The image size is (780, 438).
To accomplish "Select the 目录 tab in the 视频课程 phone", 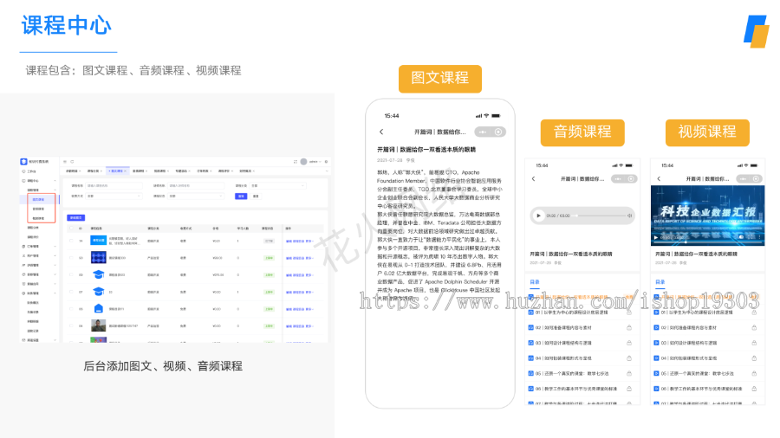I will (660, 282).
